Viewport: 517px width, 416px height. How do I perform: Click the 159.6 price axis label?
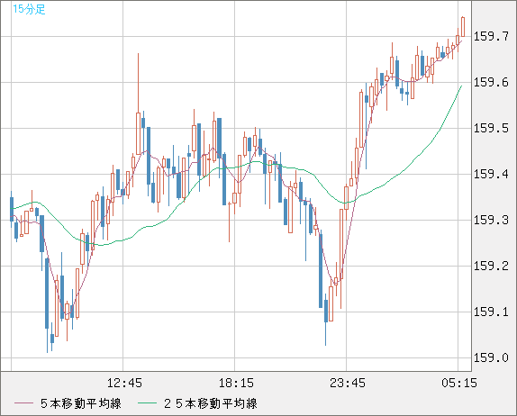(491, 82)
